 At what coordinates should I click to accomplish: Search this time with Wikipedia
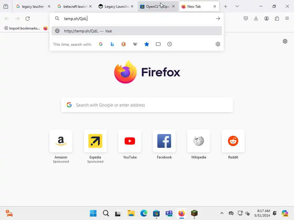tap(135, 44)
